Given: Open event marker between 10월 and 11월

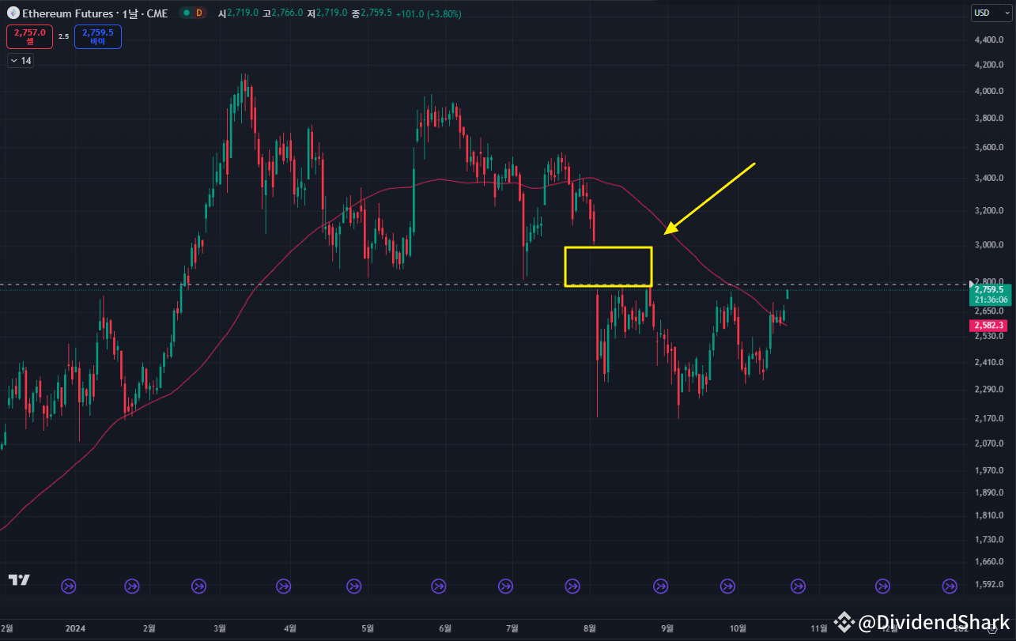Looking at the screenshot, I should pyautogui.click(x=799, y=586).
